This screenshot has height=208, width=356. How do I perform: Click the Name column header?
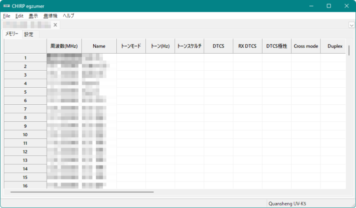pyautogui.click(x=99, y=46)
